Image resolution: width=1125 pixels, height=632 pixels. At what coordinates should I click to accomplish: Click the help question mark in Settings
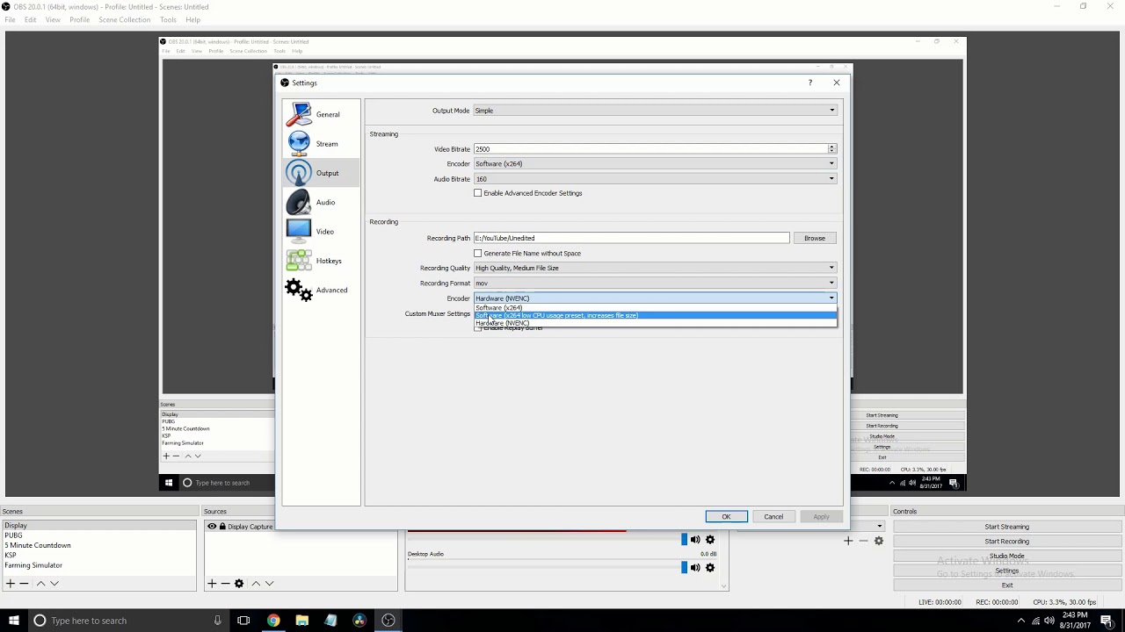[810, 83]
